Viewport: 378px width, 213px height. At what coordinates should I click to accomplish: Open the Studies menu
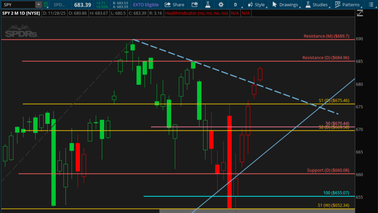point(317,5)
